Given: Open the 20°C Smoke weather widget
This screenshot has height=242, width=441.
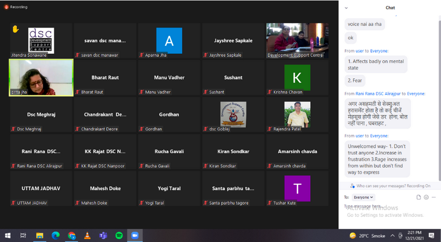Looking at the screenshot, I should coord(367,236).
